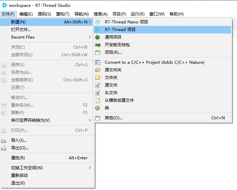Click the 其他(O)... wizard icon
The image size is (237, 190).
[x=98, y=118]
